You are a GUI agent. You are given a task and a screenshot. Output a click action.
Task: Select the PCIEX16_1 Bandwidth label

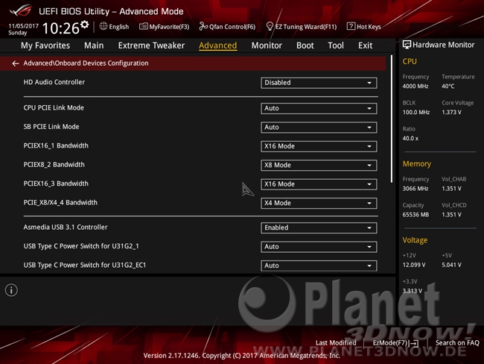[x=56, y=145]
